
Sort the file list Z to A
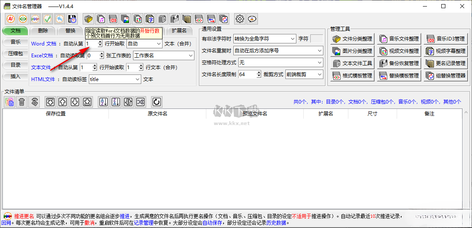[x=116, y=102]
